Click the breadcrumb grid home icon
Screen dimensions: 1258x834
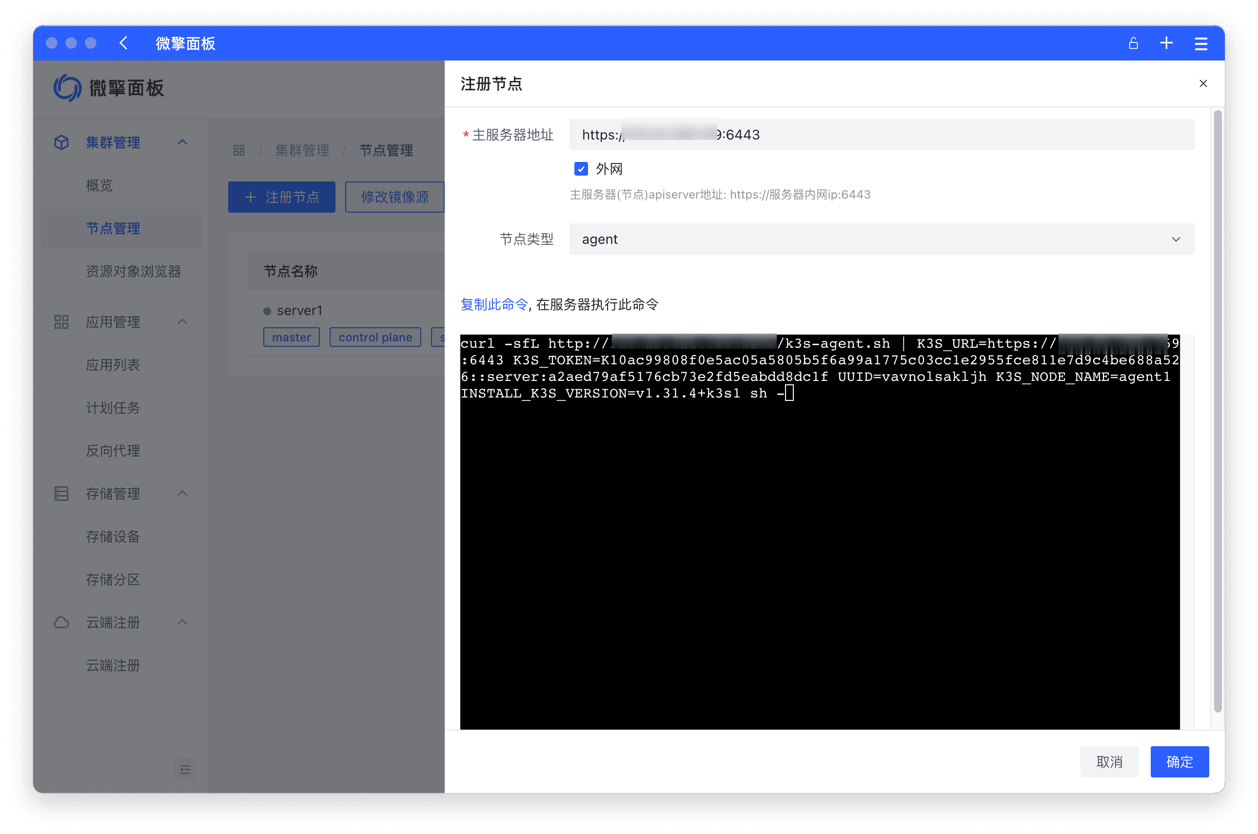point(239,151)
